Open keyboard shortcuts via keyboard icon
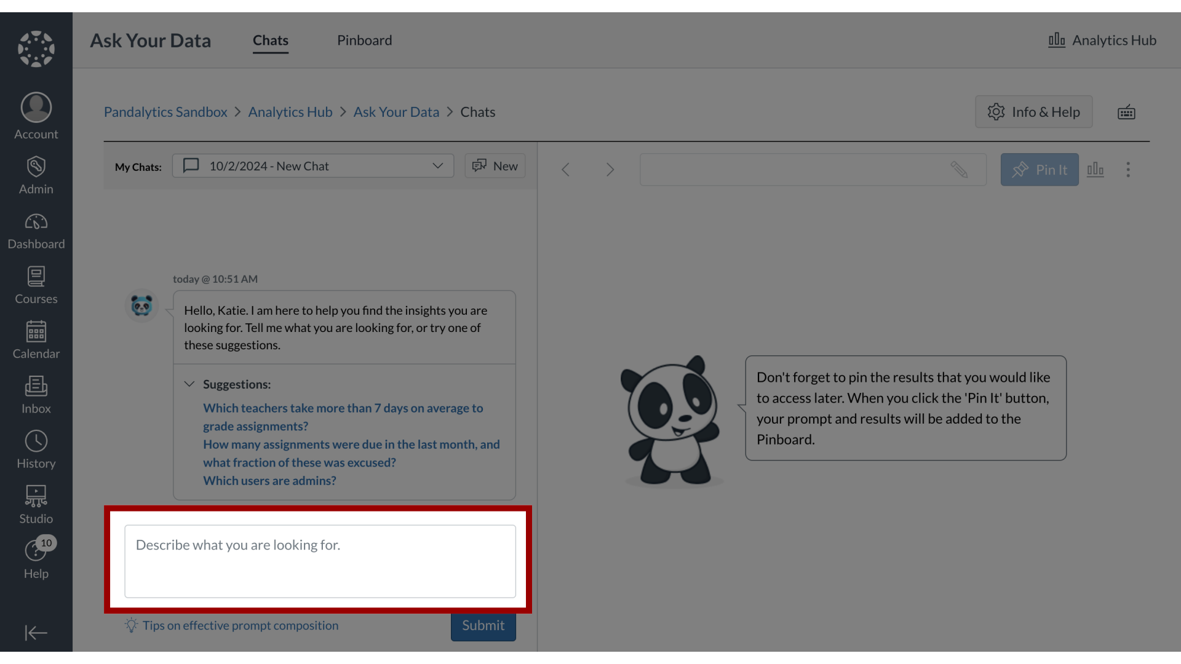The height and width of the screenshot is (664, 1181). click(x=1126, y=112)
